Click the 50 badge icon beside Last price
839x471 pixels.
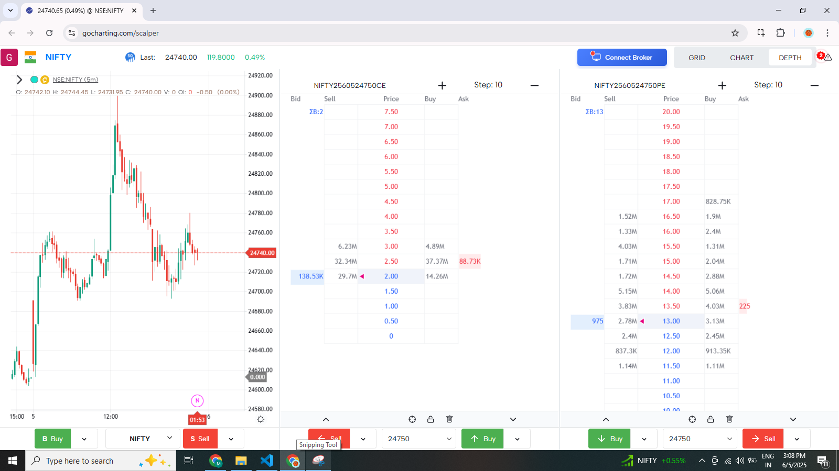[130, 57]
